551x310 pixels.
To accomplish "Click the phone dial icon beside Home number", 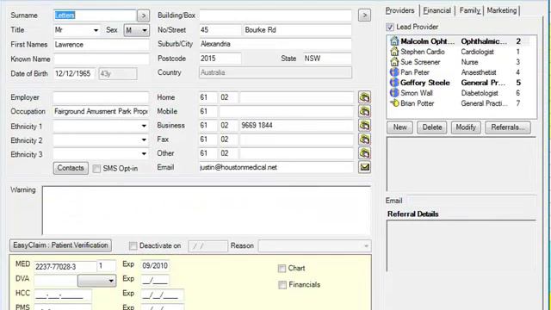I will pyautogui.click(x=364, y=97).
